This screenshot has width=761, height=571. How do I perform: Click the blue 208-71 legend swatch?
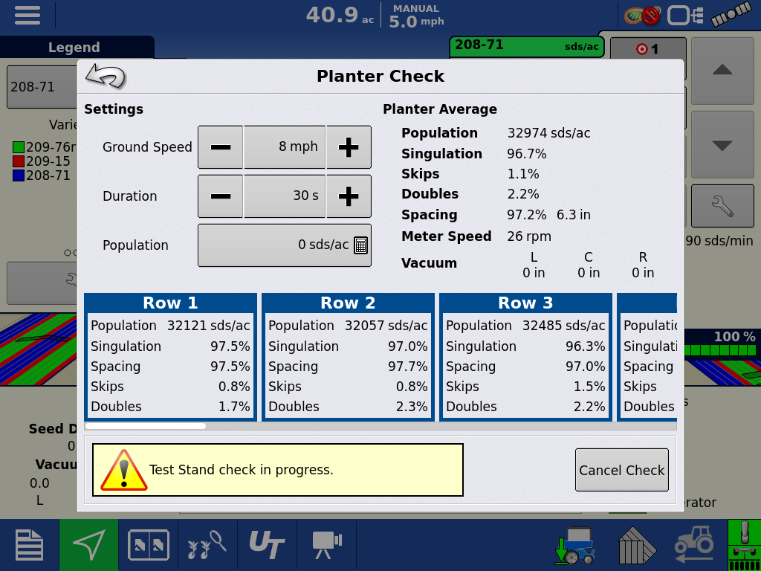[19, 175]
